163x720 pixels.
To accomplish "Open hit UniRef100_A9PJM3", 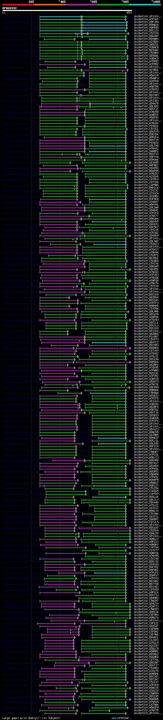I will pos(146,22).
